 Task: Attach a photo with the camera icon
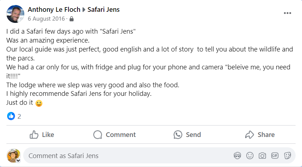click(x=262, y=156)
